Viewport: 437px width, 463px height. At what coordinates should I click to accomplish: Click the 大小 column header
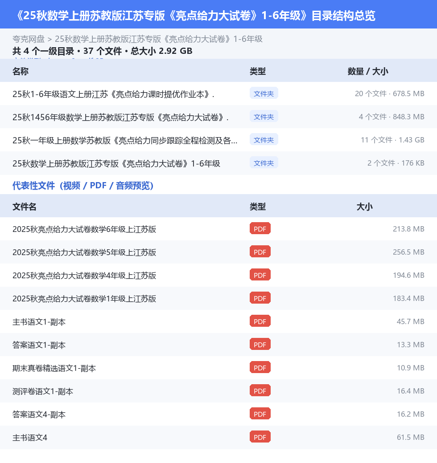tap(365, 207)
